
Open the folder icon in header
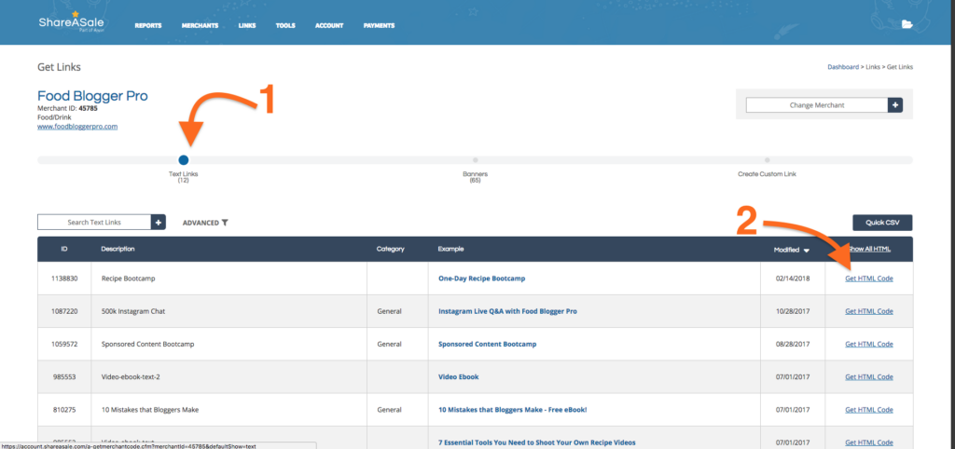pos(907,24)
